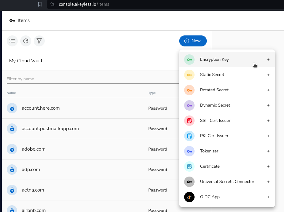Click the lock icon for adp.com
The height and width of the screenshot is (212, 284).
(12, 170)
